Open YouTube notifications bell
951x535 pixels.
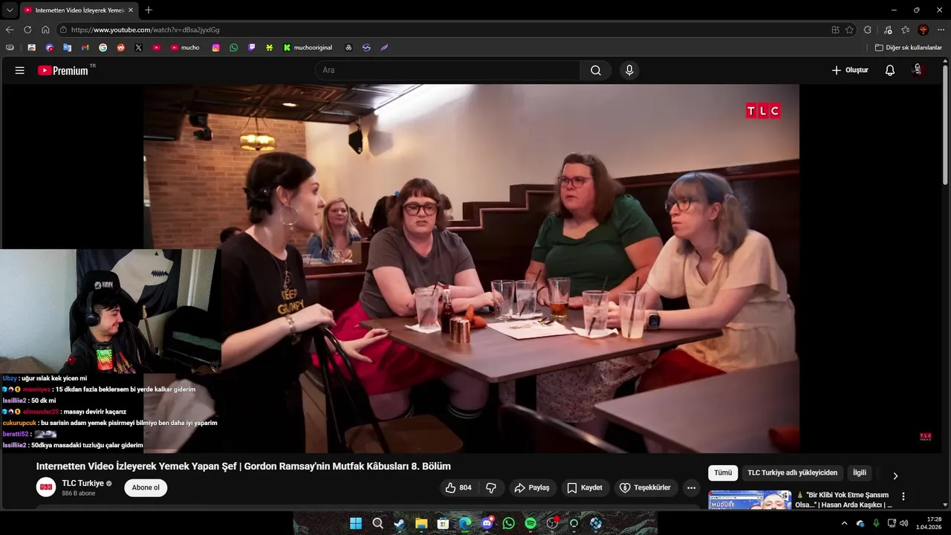(x=889, y=71)
